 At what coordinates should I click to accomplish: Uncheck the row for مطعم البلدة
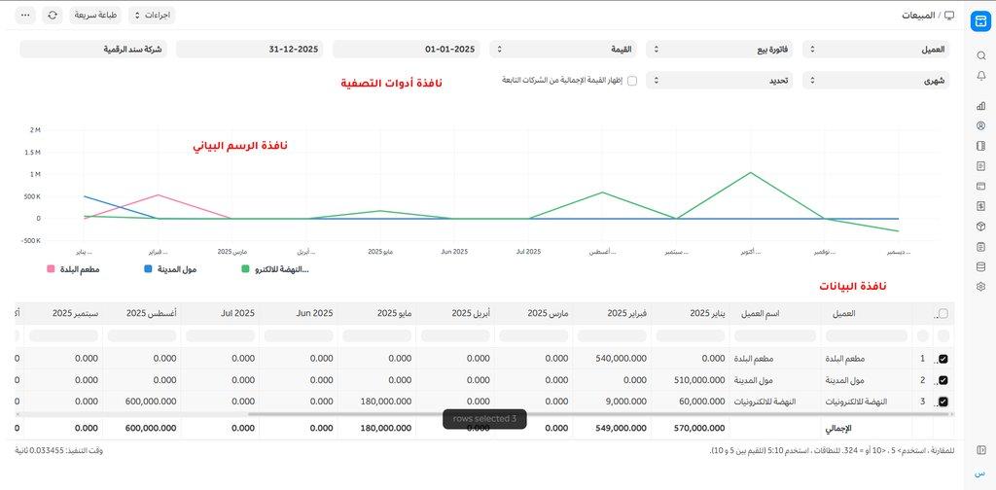click(x=943, y=359)
